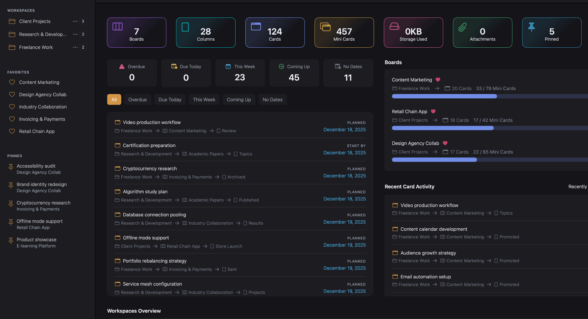Switch to the This Week filter tab

pyautogui.click(x=204, y=99)
